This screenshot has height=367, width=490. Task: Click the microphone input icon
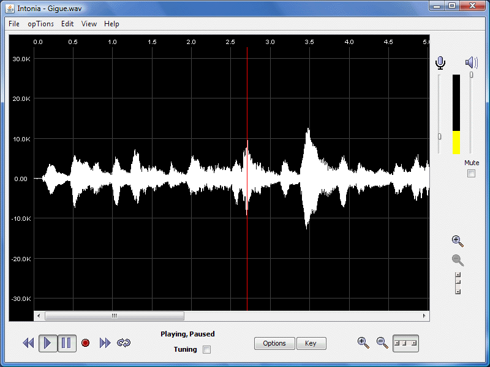pyautogui.click(x=440, y=63)
